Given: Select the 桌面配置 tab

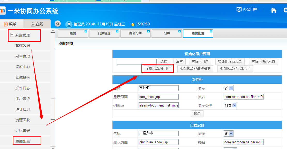Looking at the screenshot, I should tap(198, 33).
